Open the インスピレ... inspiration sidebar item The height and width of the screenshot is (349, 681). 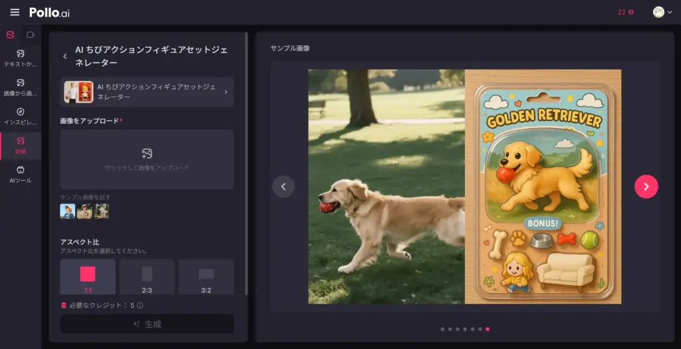click(x=21, y=116)
